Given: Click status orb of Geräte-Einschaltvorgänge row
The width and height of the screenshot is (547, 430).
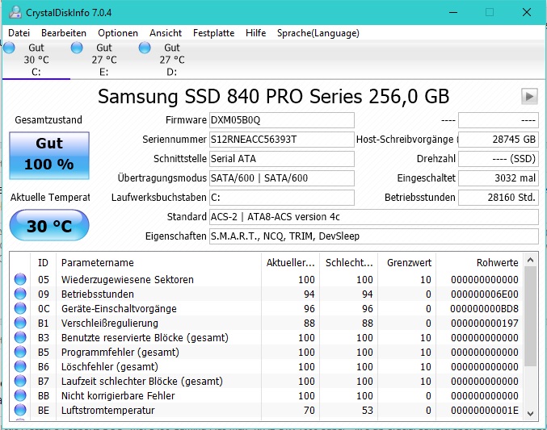Looking at the screenshot, I should pos(20,308).
